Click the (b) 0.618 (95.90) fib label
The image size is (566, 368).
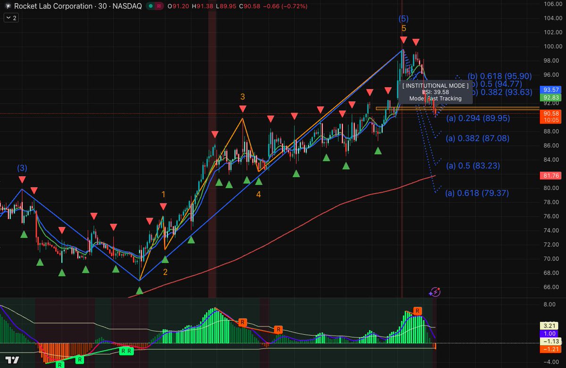click(x=499, y=76)
